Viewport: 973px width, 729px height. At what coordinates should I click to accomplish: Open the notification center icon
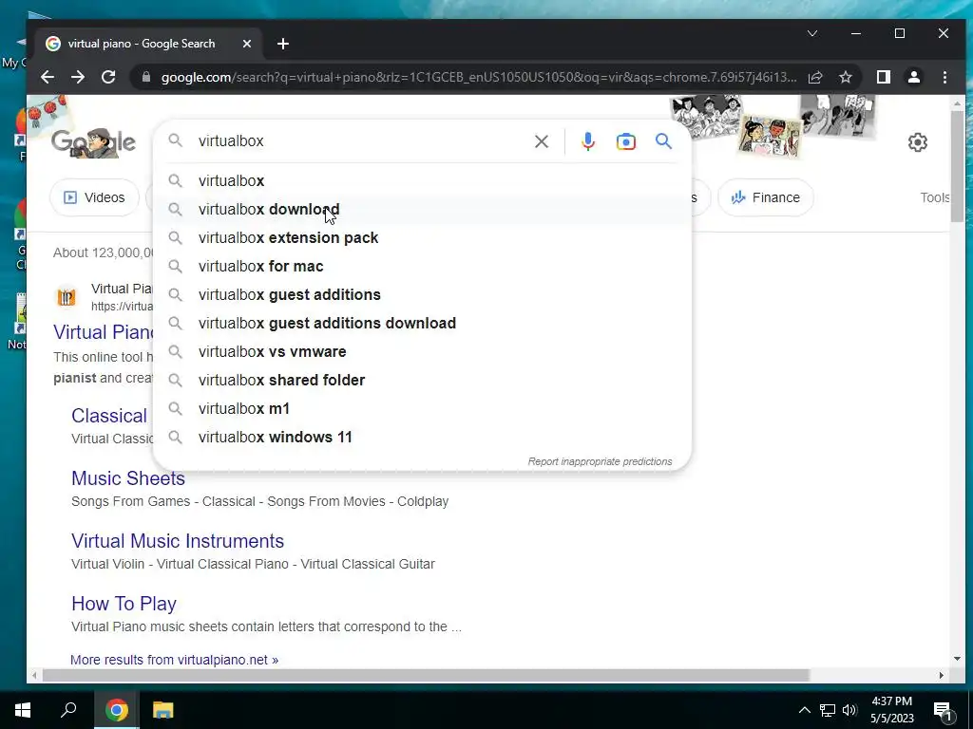point(944,711)
